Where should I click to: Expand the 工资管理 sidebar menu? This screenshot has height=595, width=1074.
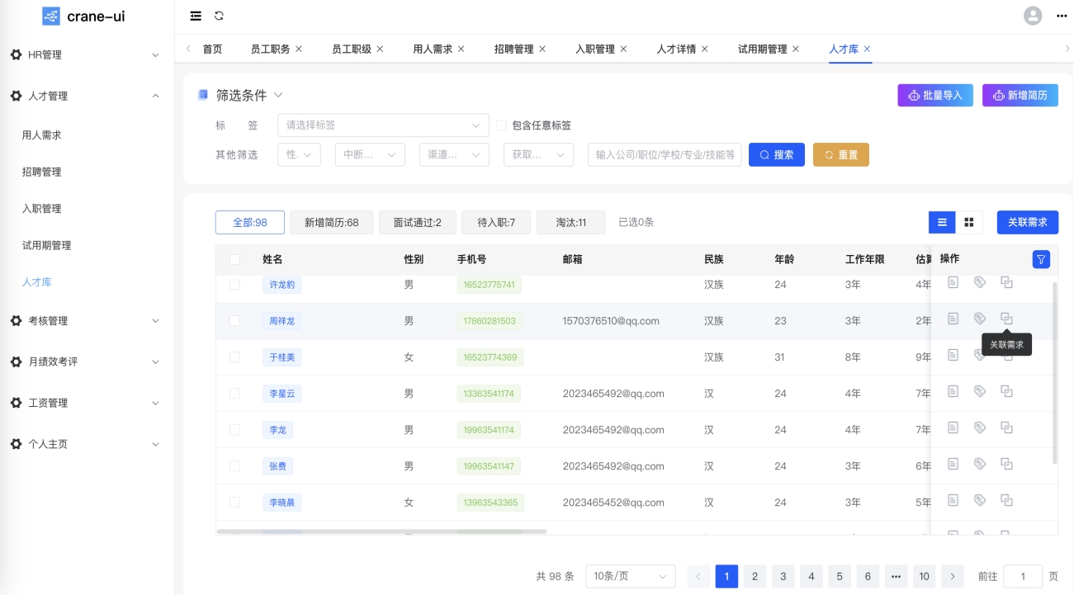[87, 403]
